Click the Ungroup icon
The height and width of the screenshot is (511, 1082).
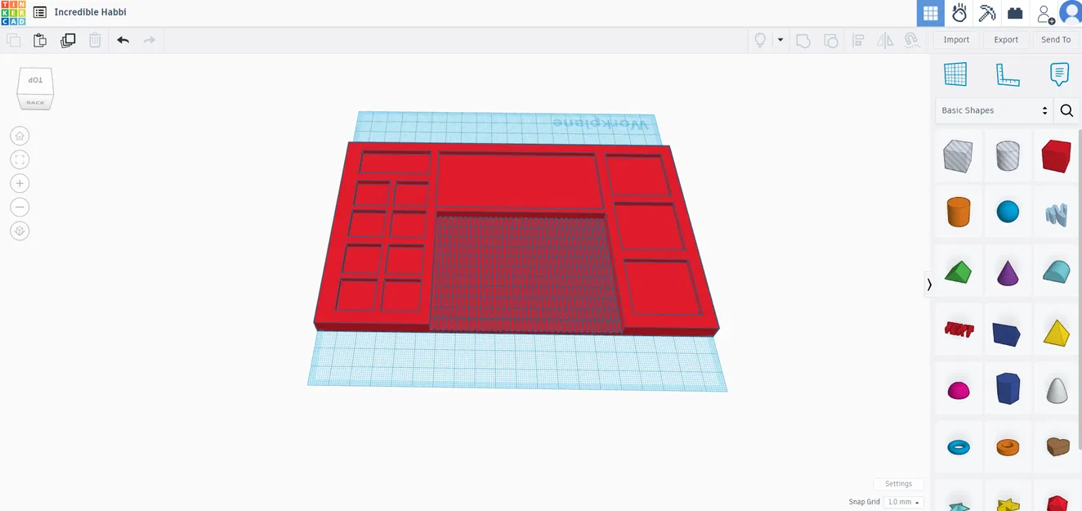831,39
